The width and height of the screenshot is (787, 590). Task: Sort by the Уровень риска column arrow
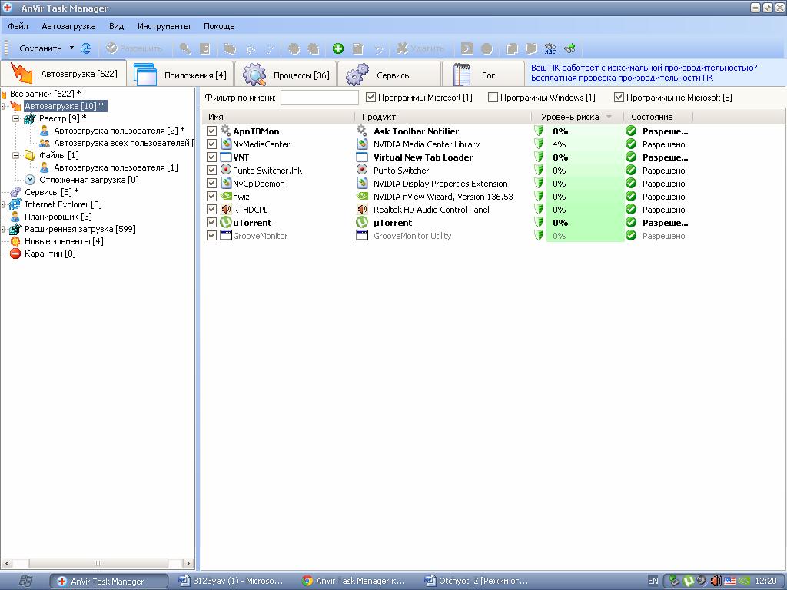609,117
